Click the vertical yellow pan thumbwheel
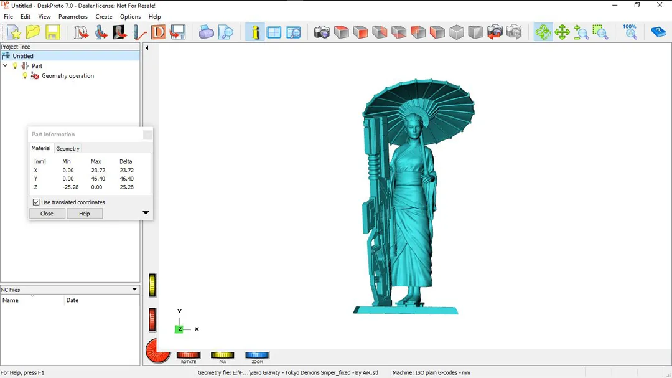Viewport: 672px width, 378px height. (152, 285)
